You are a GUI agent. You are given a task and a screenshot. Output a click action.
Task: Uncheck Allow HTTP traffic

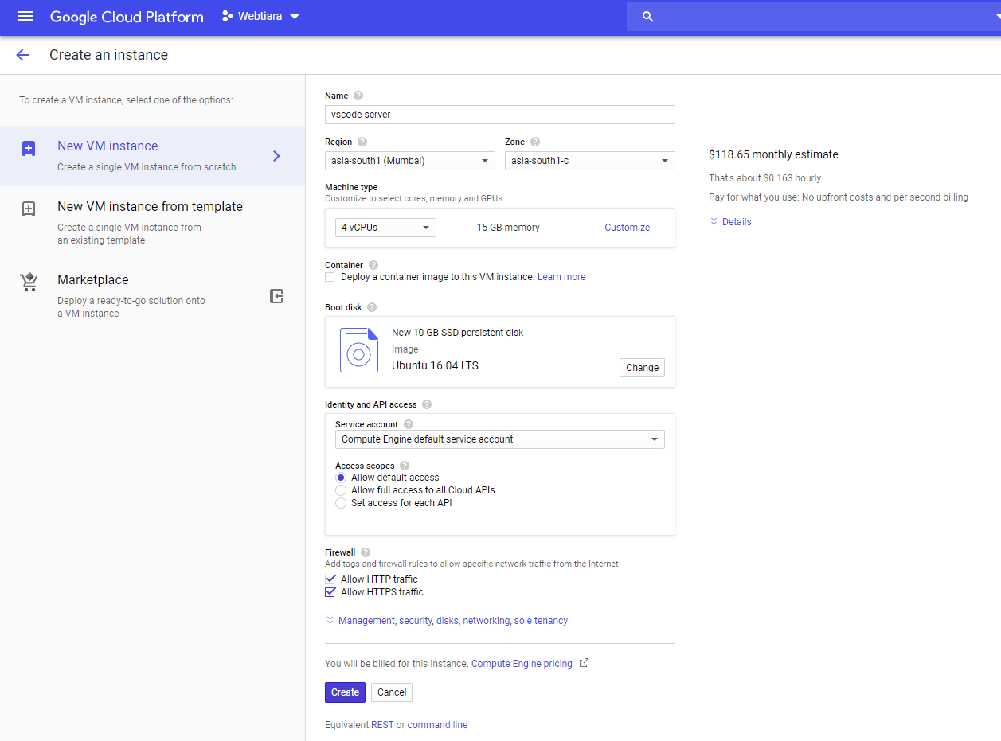point(330,579)
